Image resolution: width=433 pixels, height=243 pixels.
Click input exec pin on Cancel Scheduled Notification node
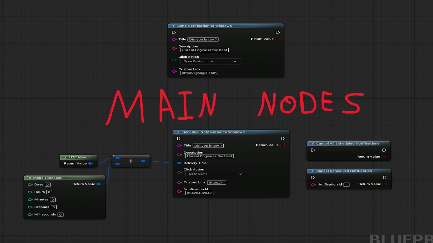[313, 178]
